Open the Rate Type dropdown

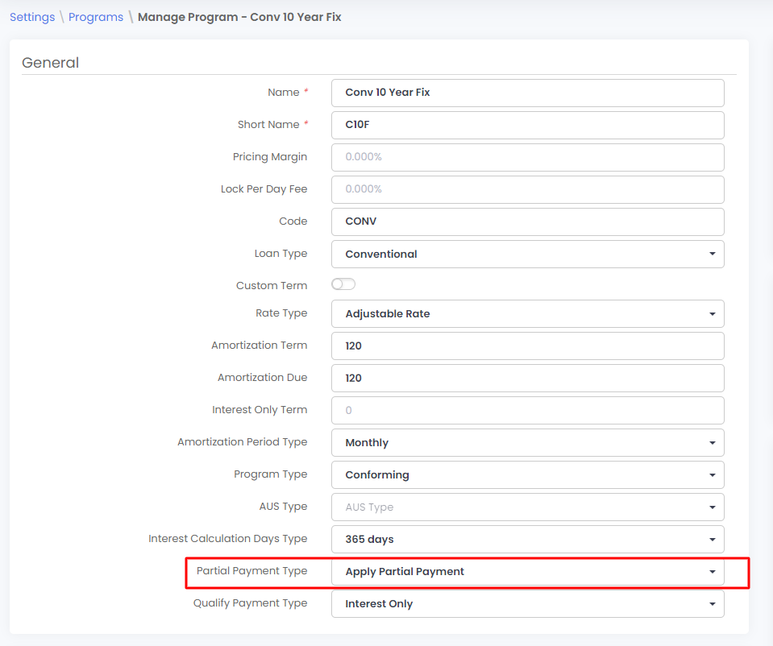coord(527,313)
